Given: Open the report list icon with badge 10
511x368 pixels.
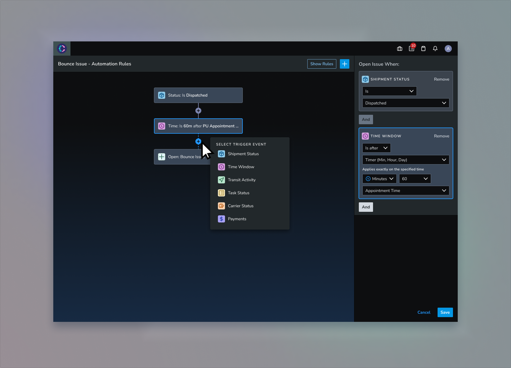Looking at the screenshot, I should (412, 49).
